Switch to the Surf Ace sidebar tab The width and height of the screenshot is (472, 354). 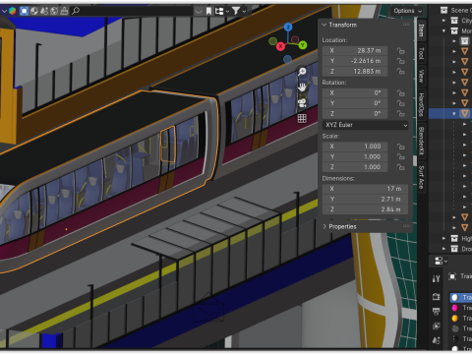tap(422, 177)
